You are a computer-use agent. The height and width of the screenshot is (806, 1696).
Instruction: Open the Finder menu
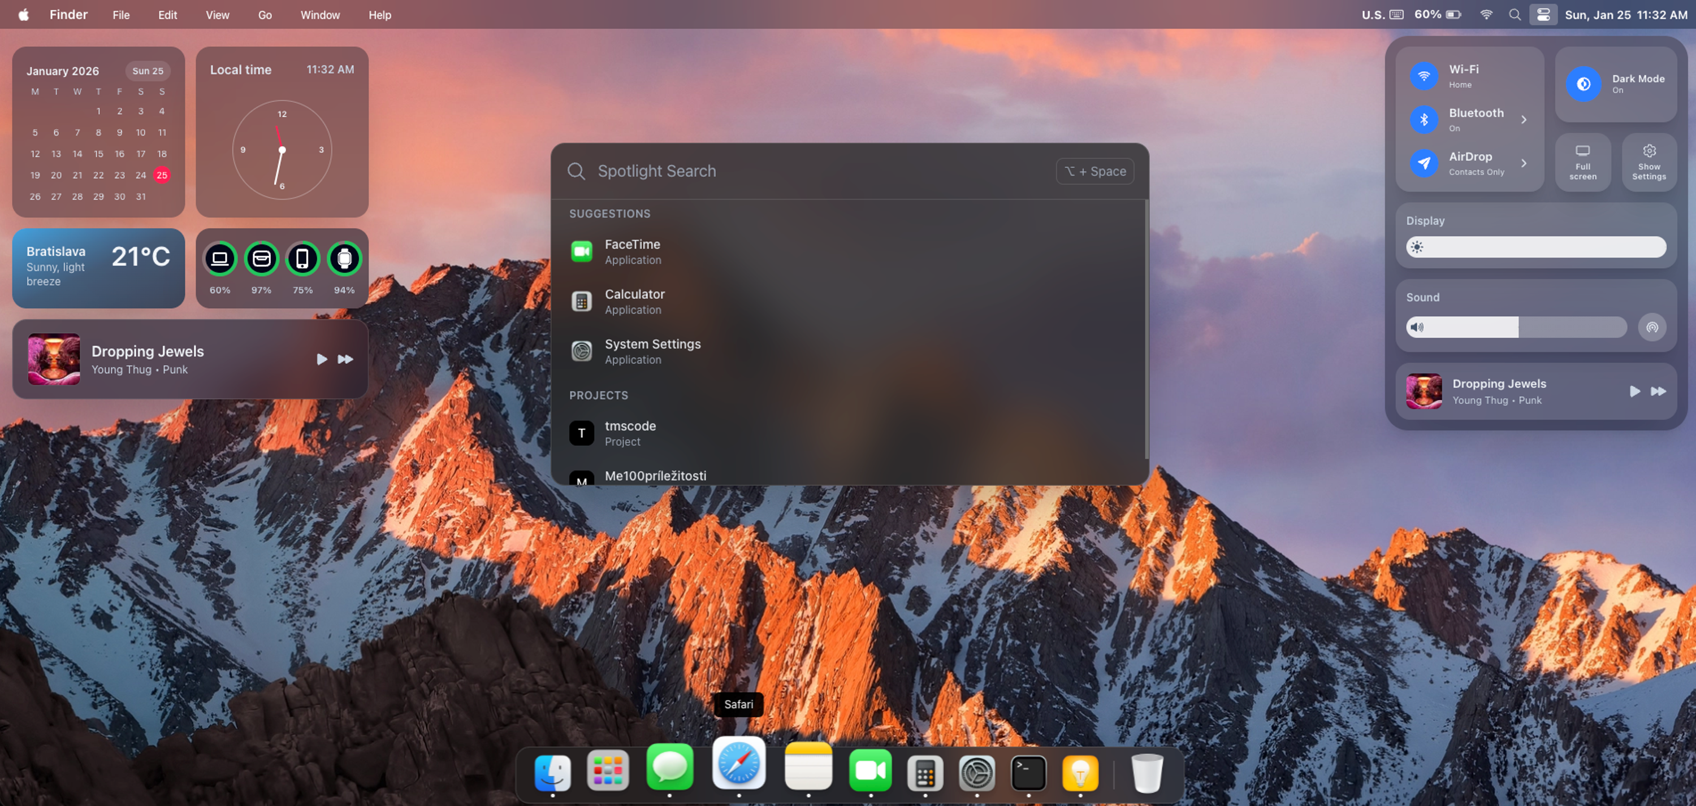[68, 15]
